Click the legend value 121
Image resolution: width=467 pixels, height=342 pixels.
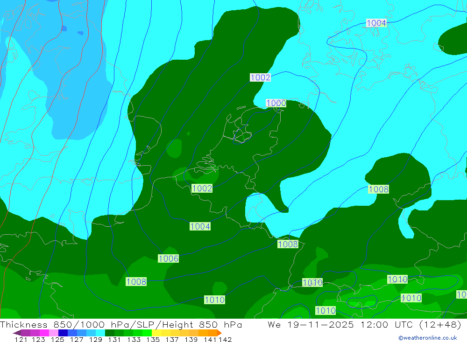click(x=21, y=339)
